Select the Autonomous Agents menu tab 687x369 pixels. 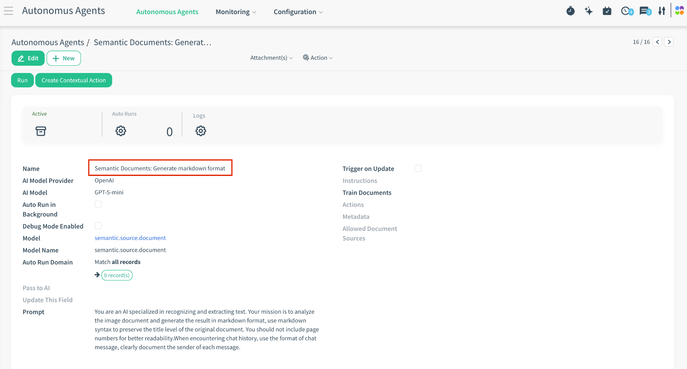[x=167, y=12]
